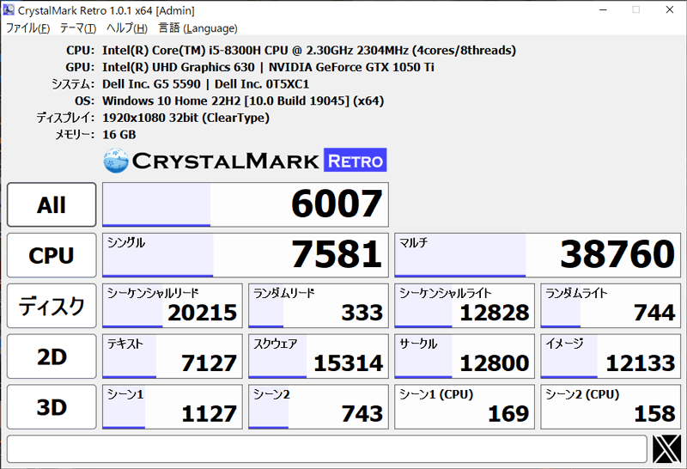Open the ヘルプ(H) menu
Screen dimensions: 687x469
point(127,28)
